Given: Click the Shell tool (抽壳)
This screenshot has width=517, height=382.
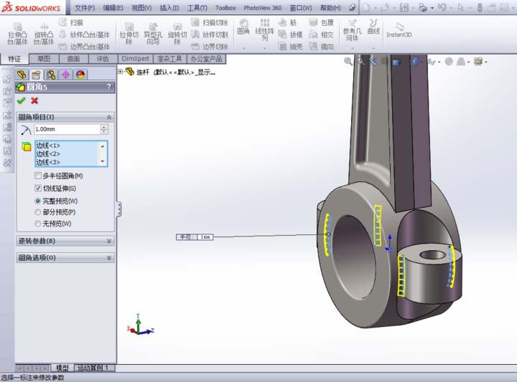Looking at the screenshot, I should coord(291,47).
